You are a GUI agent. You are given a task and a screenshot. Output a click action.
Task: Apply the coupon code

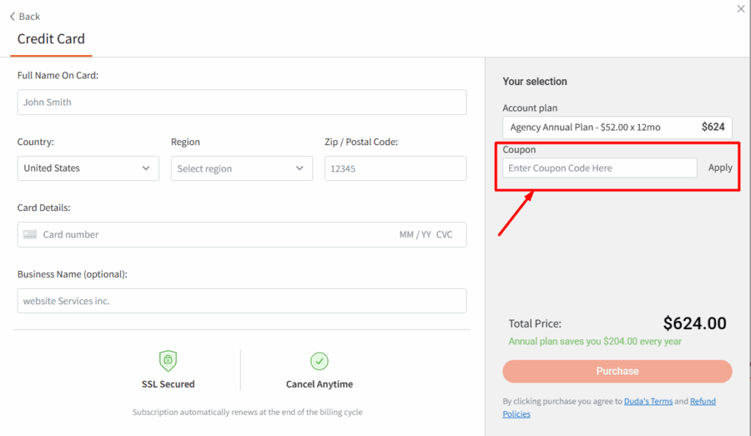(720, 168)
